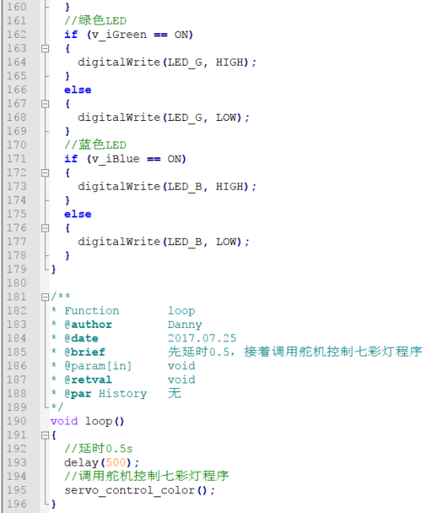Click the delay(500) statement

click(102, 462)
